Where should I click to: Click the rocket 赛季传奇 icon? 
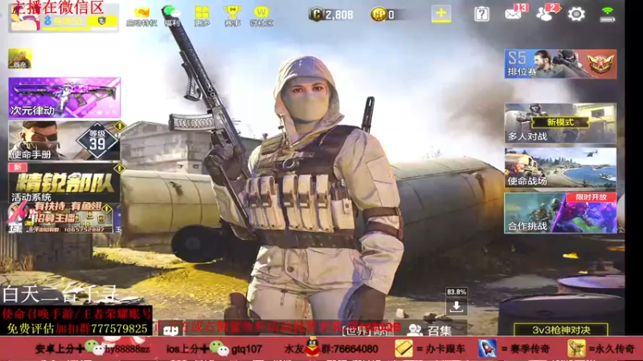pyautogui.click(x=487, y=349)
